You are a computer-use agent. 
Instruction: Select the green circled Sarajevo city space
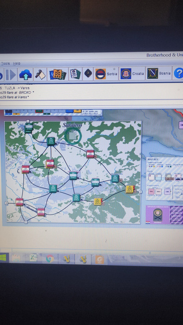[x=73, y=136]
